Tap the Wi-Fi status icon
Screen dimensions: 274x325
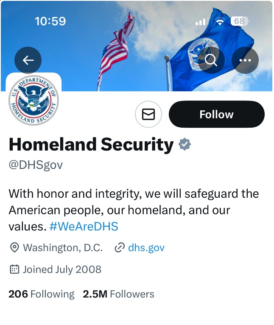(x=219, y=21)
